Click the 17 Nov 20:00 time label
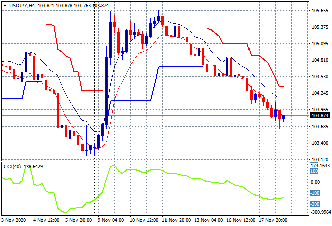This screenshot has height=226, width=332. [x=273, y=220]
